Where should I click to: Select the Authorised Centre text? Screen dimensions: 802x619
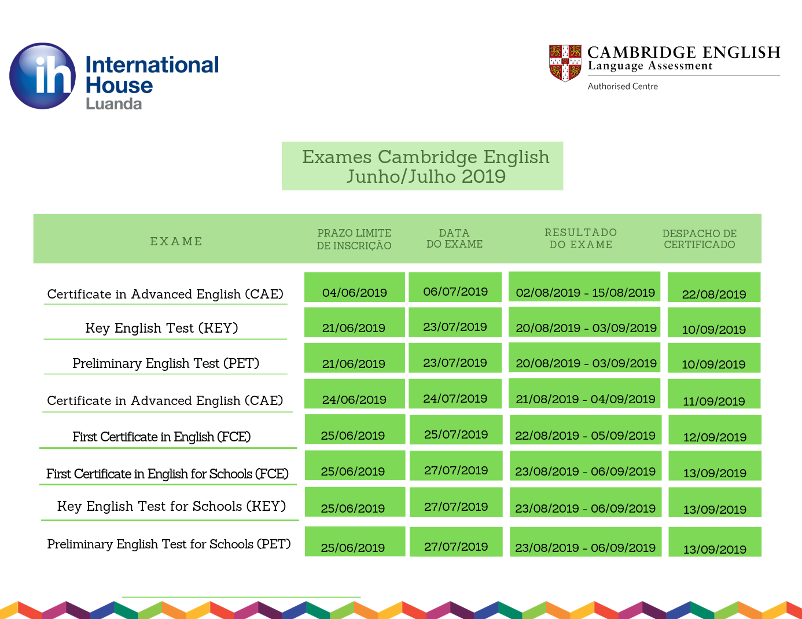tap(623, 86)
